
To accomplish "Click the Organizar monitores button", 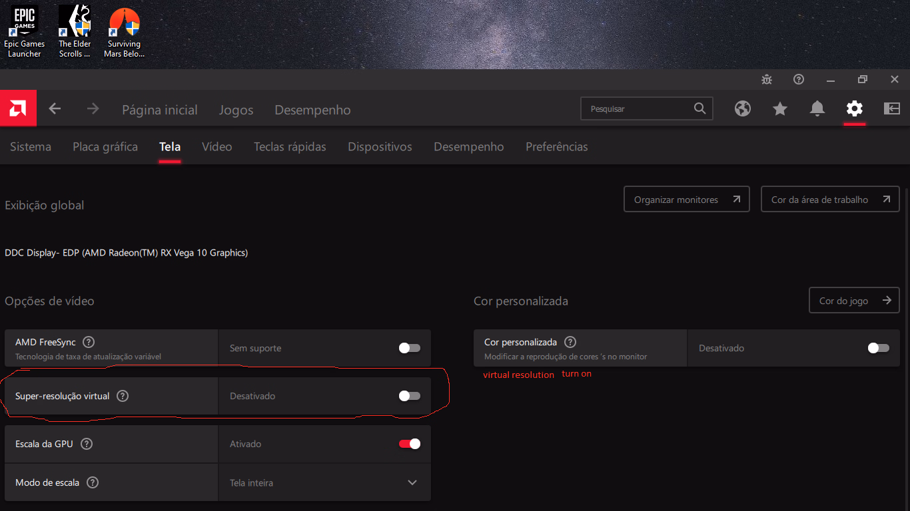I will tap(686, 199).
